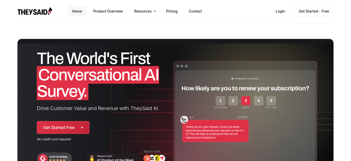The width and height of the screenshot is (351, 161).
Task: Click Get Started - Free header button
Action: 314,11
